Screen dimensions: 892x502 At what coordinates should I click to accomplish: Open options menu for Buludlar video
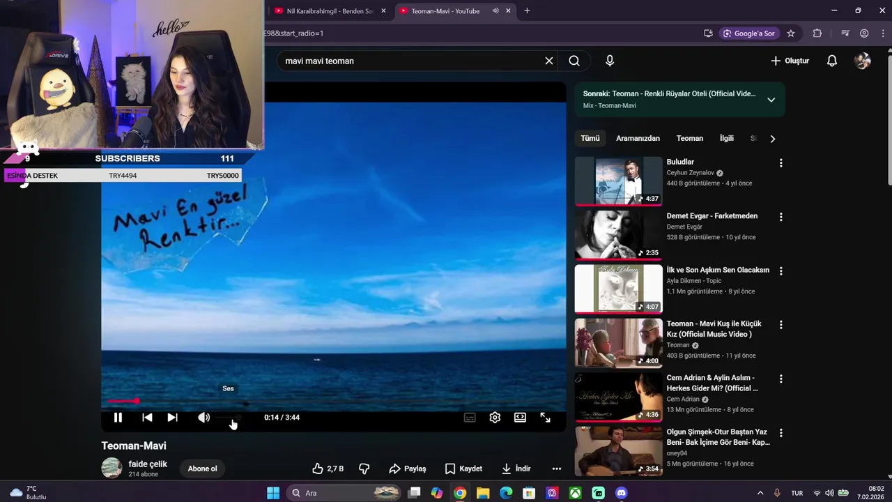[780, 163]
